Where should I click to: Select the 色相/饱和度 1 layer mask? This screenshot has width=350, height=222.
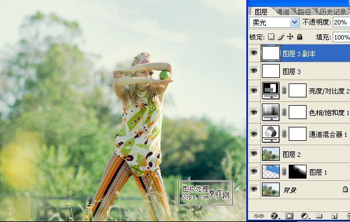[298, 112]
